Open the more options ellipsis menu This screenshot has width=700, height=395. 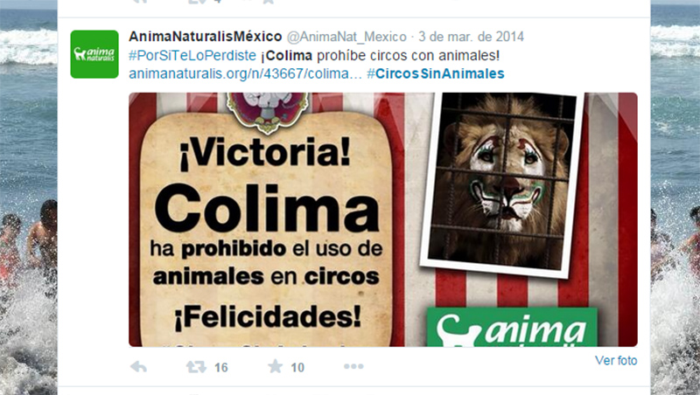pos(353,366)
